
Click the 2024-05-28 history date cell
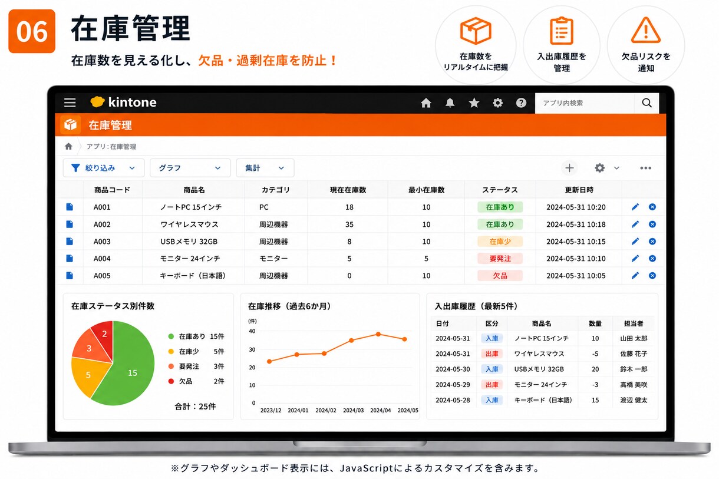[453, 400]
